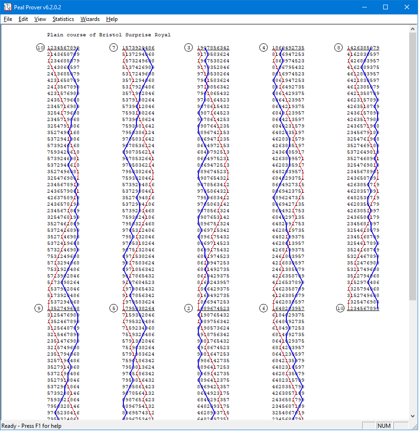Click the Peal Prover application icon
Viewport: 419px width, 432px height.
(x=7, y=7)
